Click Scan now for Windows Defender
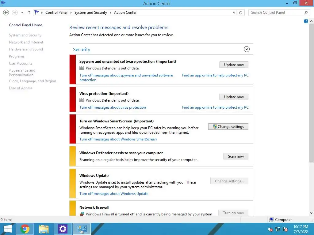Image resolution: width=314 pixels, height=235 pixels. pos(236,156)
